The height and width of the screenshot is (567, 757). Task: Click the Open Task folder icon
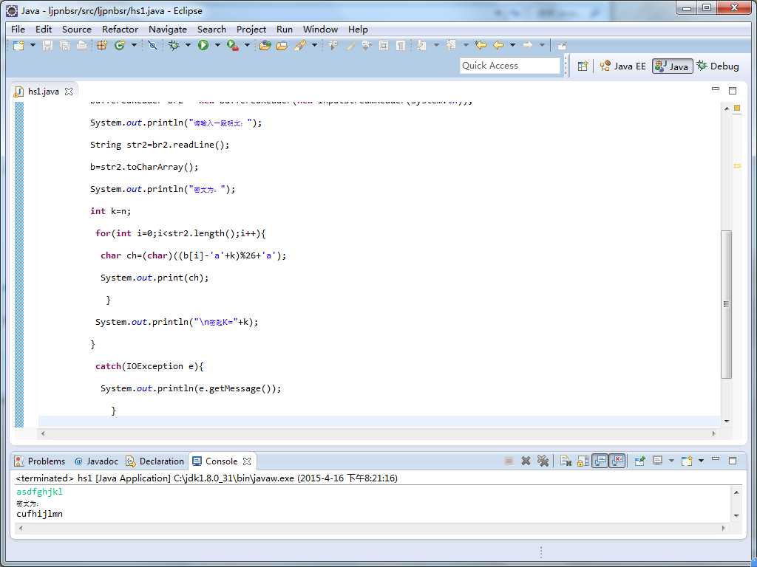282,46
